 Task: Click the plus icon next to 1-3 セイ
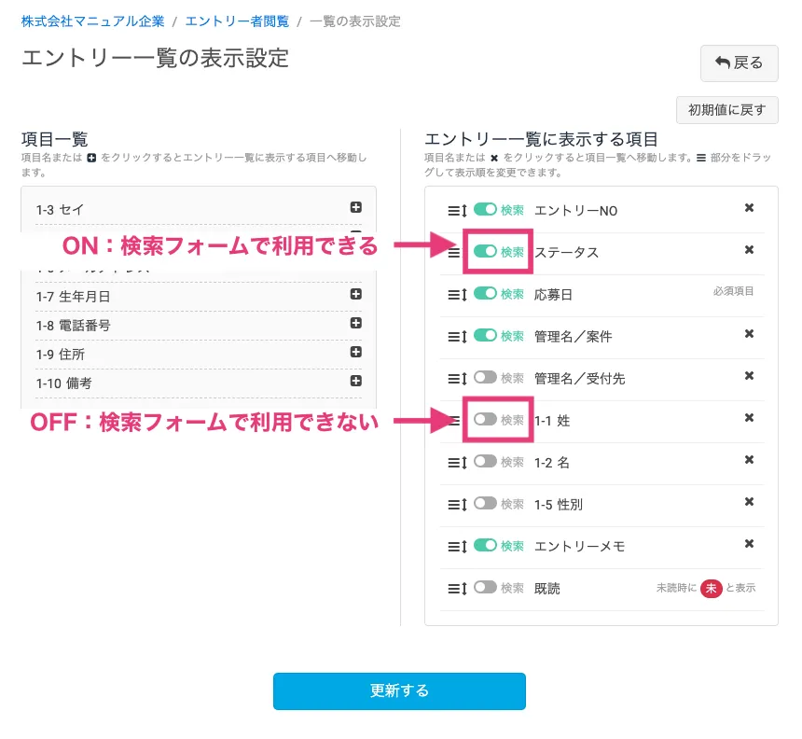coord(355,208)
